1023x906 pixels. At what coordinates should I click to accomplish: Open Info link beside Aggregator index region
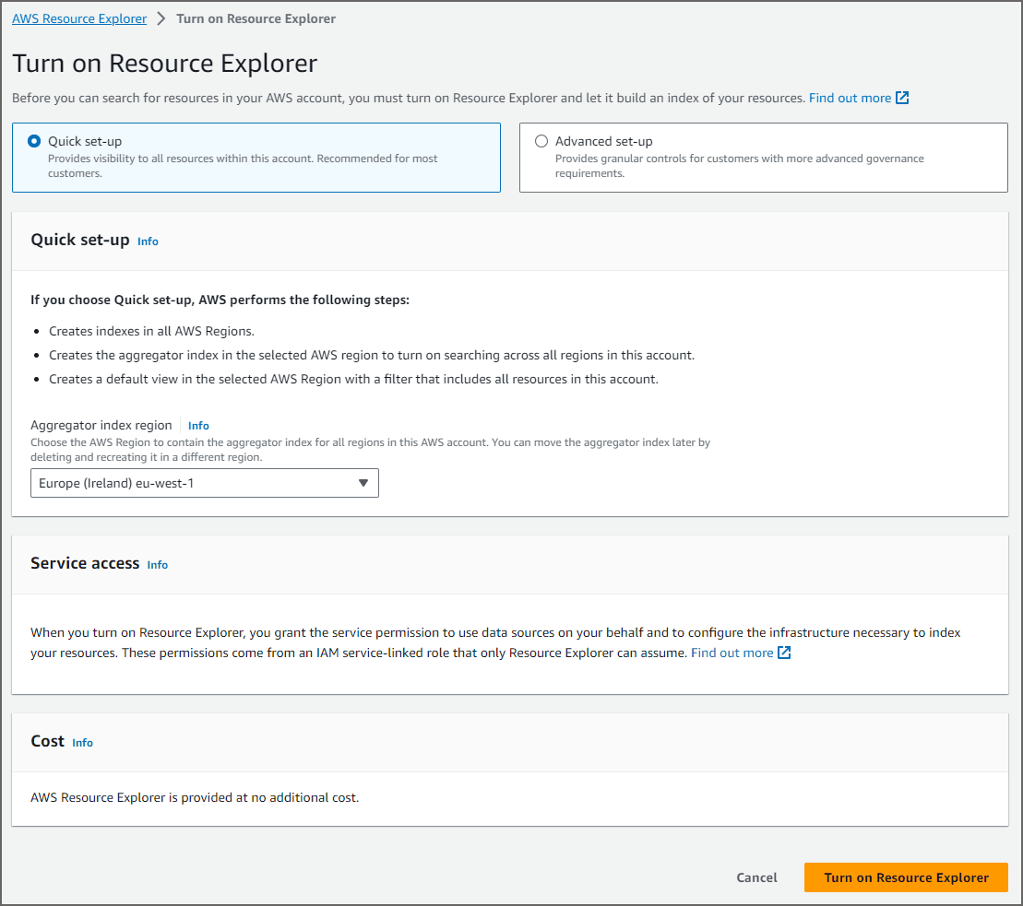point(198,426)
